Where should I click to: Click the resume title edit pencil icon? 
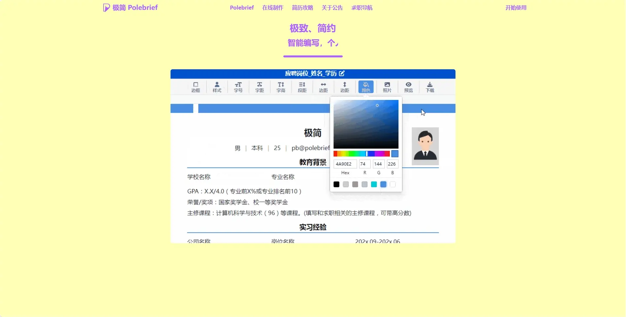pos(342,74)
